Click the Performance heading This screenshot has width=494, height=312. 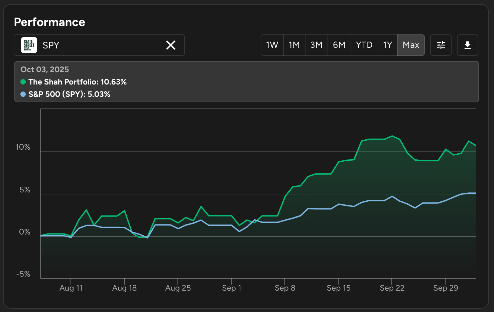pos(49,22)
